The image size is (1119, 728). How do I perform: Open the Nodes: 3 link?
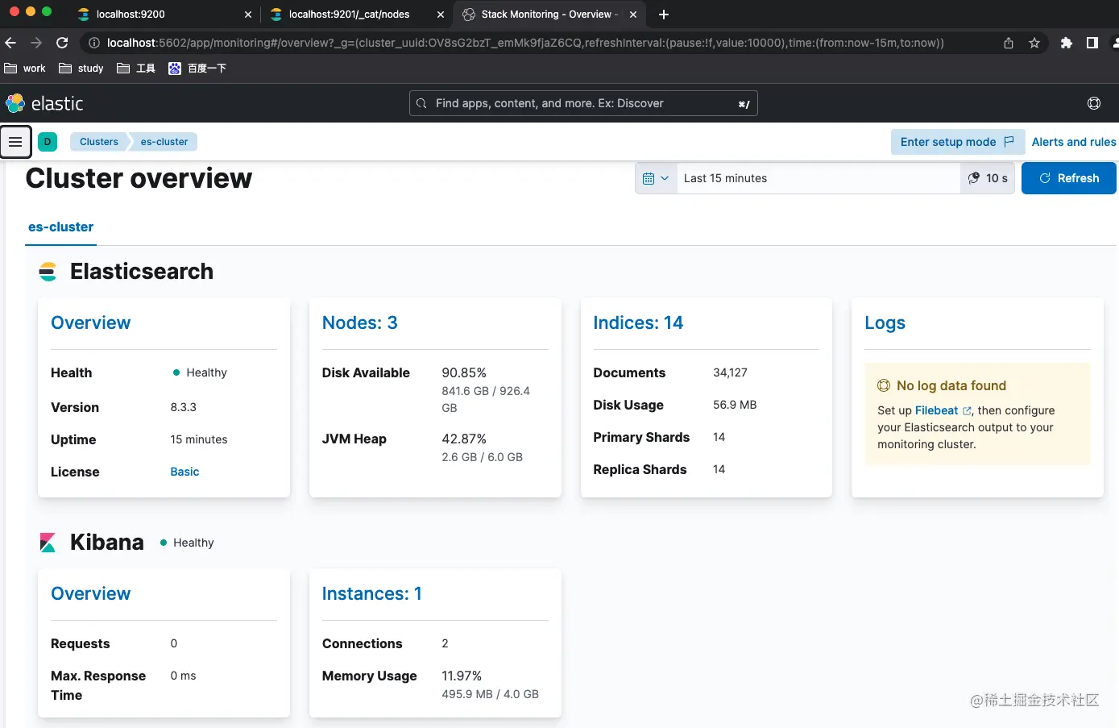click(x=360, y=322)
